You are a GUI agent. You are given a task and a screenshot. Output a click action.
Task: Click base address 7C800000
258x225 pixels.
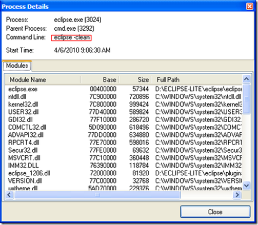tap(103, 104)
